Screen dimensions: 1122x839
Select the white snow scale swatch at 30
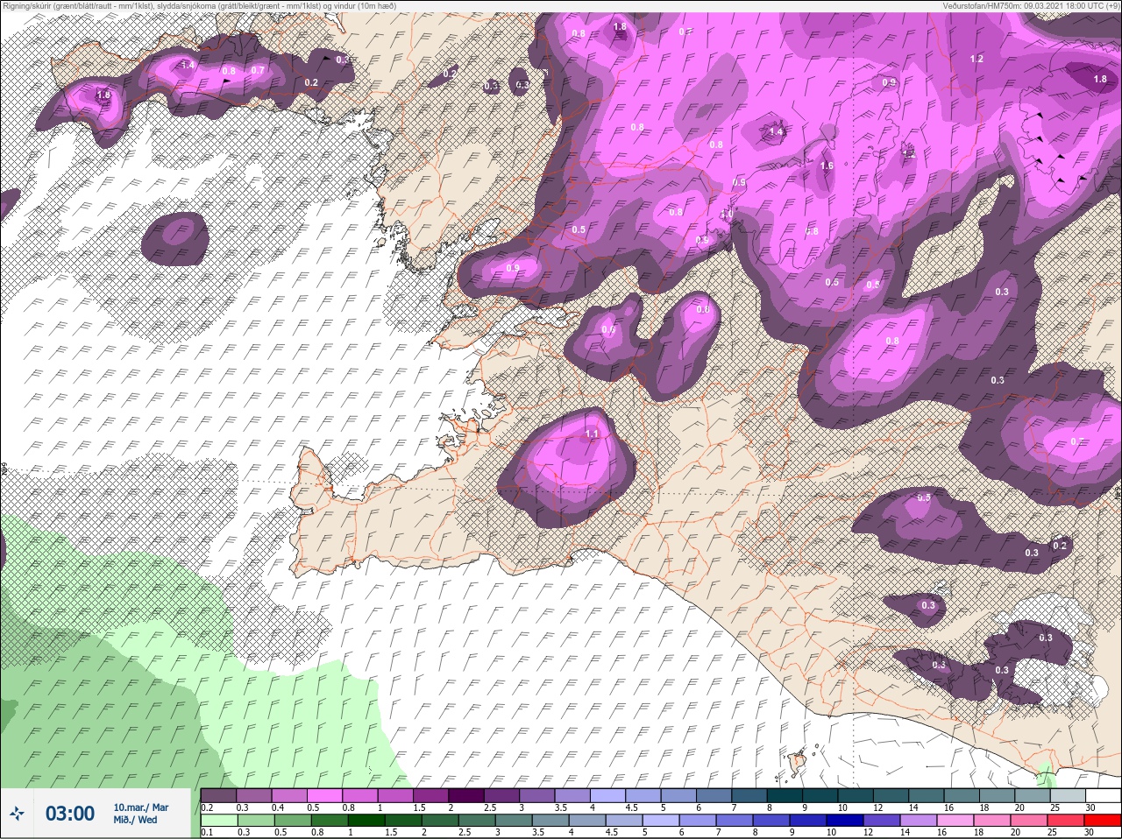click(x=1103, y=795)
